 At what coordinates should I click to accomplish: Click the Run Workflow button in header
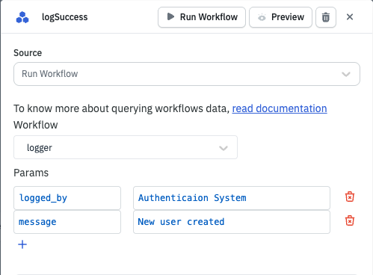coord(202,17)
